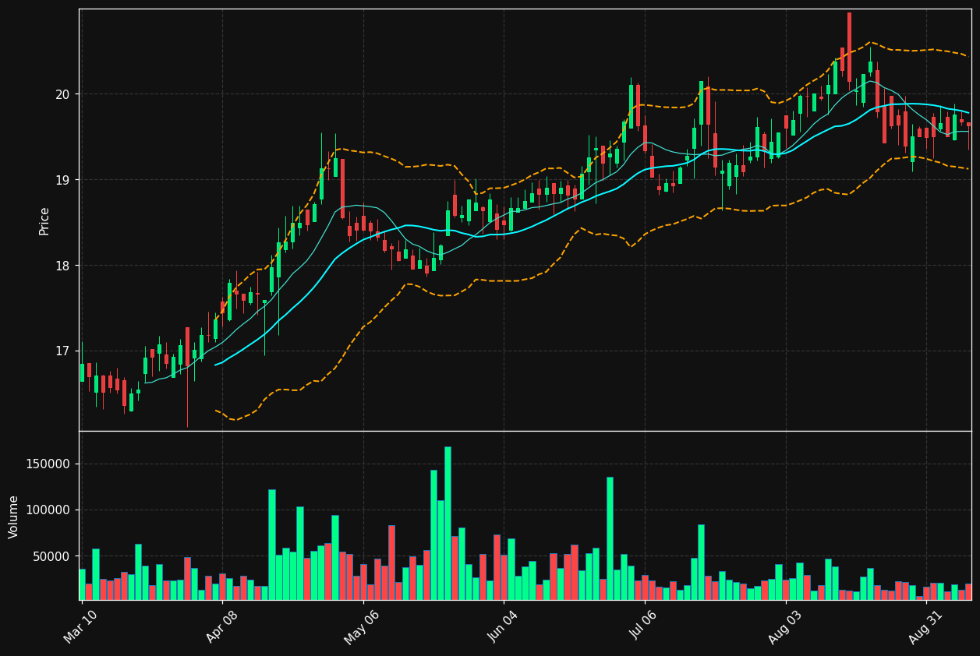Click the price axis value 18
Screen dimensions: 980x656
click(x=62, y=266)
